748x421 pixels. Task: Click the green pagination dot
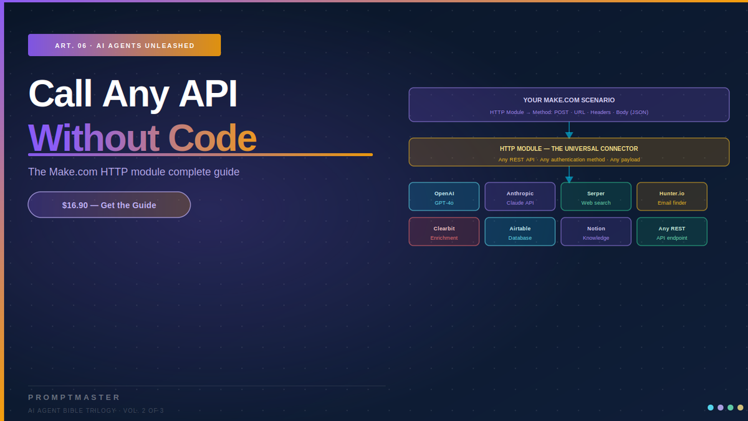tap(731, 407)
